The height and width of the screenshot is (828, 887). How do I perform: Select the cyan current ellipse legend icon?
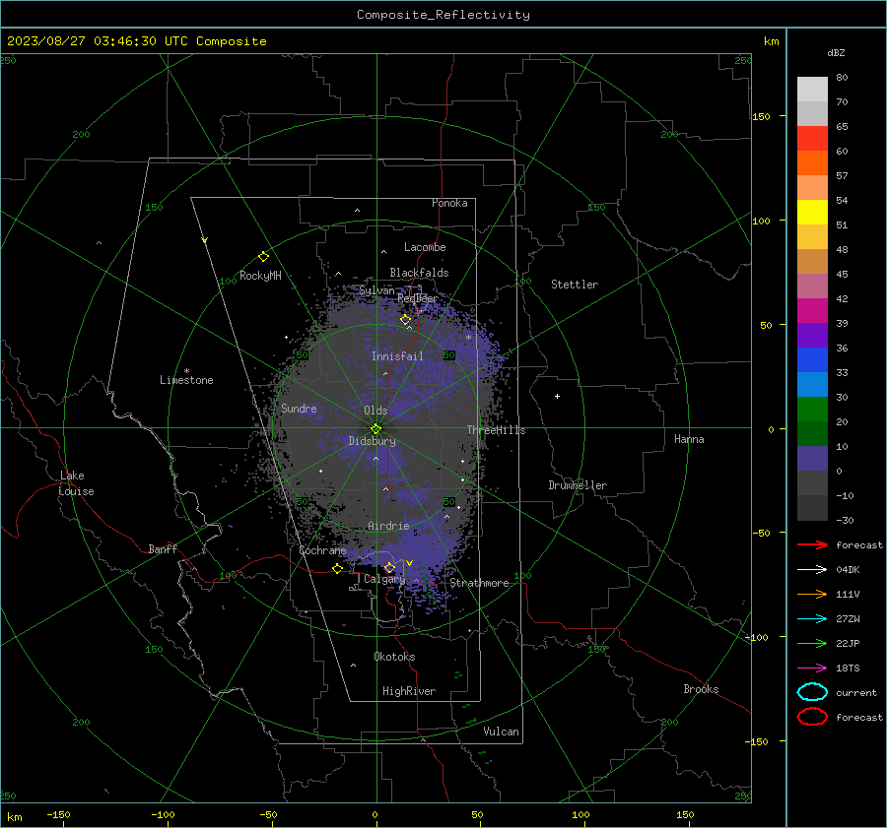coord(812,692)
